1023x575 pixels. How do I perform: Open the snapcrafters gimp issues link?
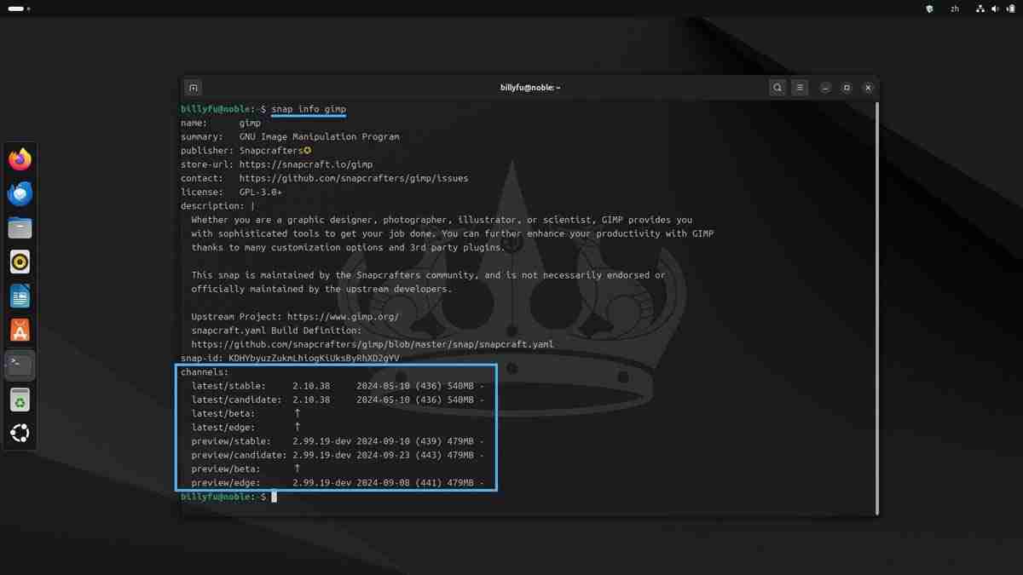(x=357, y=178)
